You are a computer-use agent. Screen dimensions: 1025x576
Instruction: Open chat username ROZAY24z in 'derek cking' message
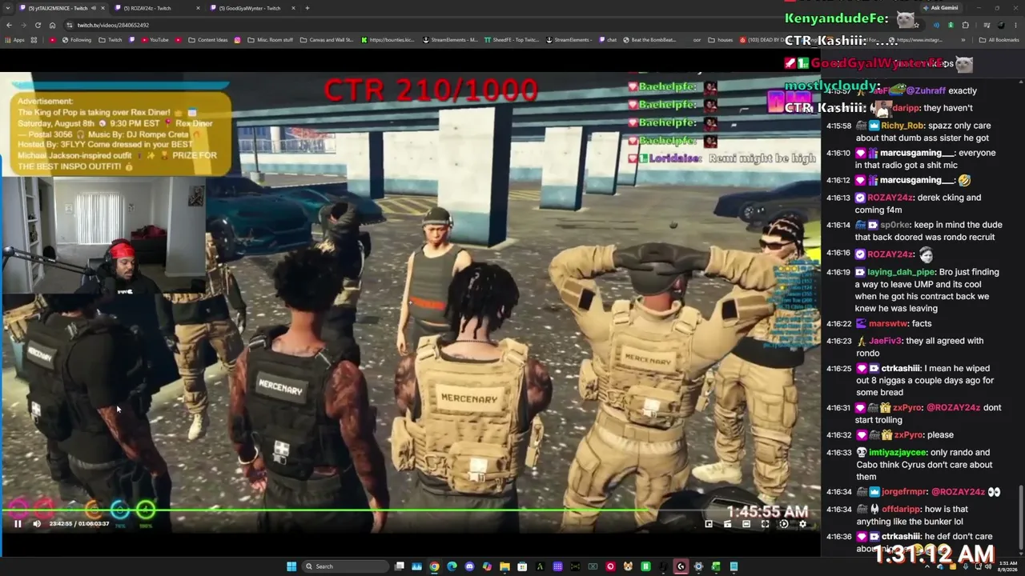pyautogui.click(x=890, y=198)
